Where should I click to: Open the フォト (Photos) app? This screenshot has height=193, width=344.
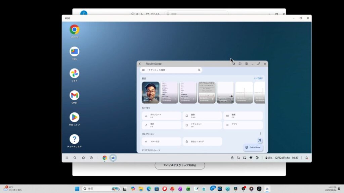pos(74,73)
